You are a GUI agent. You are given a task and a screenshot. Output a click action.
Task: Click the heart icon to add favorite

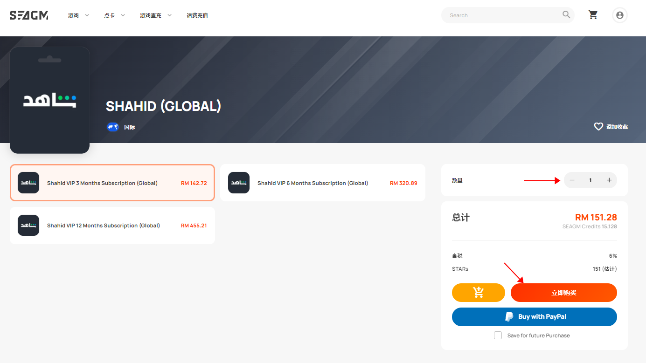(598, 126)
